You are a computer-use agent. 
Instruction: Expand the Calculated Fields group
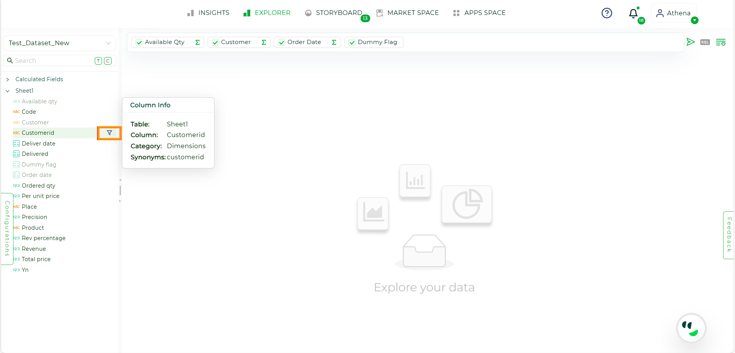[x=8, y=79]
